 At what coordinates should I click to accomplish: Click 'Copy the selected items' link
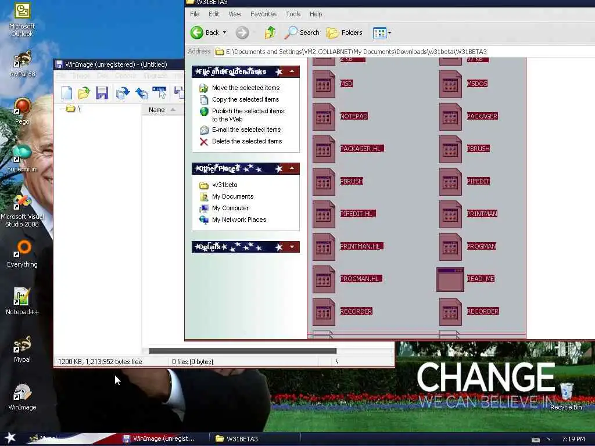(245, 99)
